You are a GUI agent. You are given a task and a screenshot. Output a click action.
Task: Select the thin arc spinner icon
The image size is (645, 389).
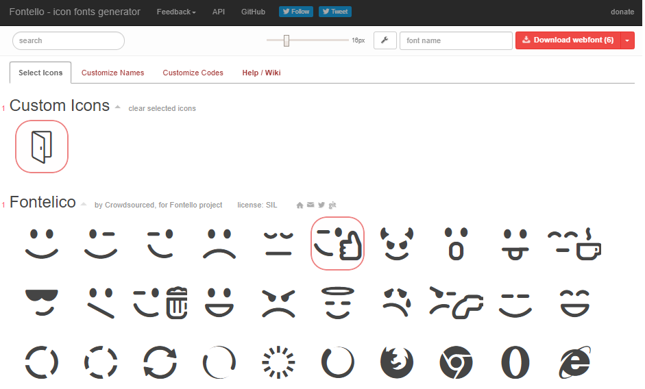tap(219, 362)
